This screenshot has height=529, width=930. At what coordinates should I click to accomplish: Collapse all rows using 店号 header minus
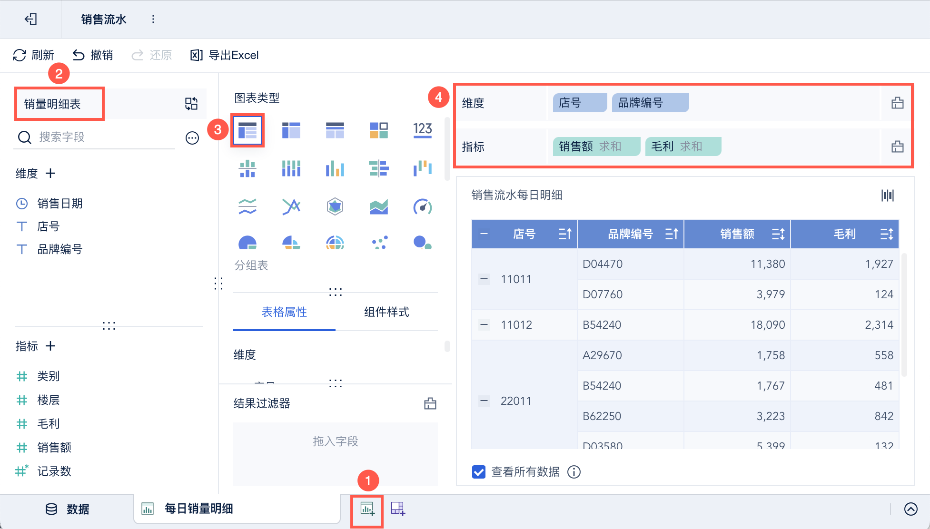(484, 234)
